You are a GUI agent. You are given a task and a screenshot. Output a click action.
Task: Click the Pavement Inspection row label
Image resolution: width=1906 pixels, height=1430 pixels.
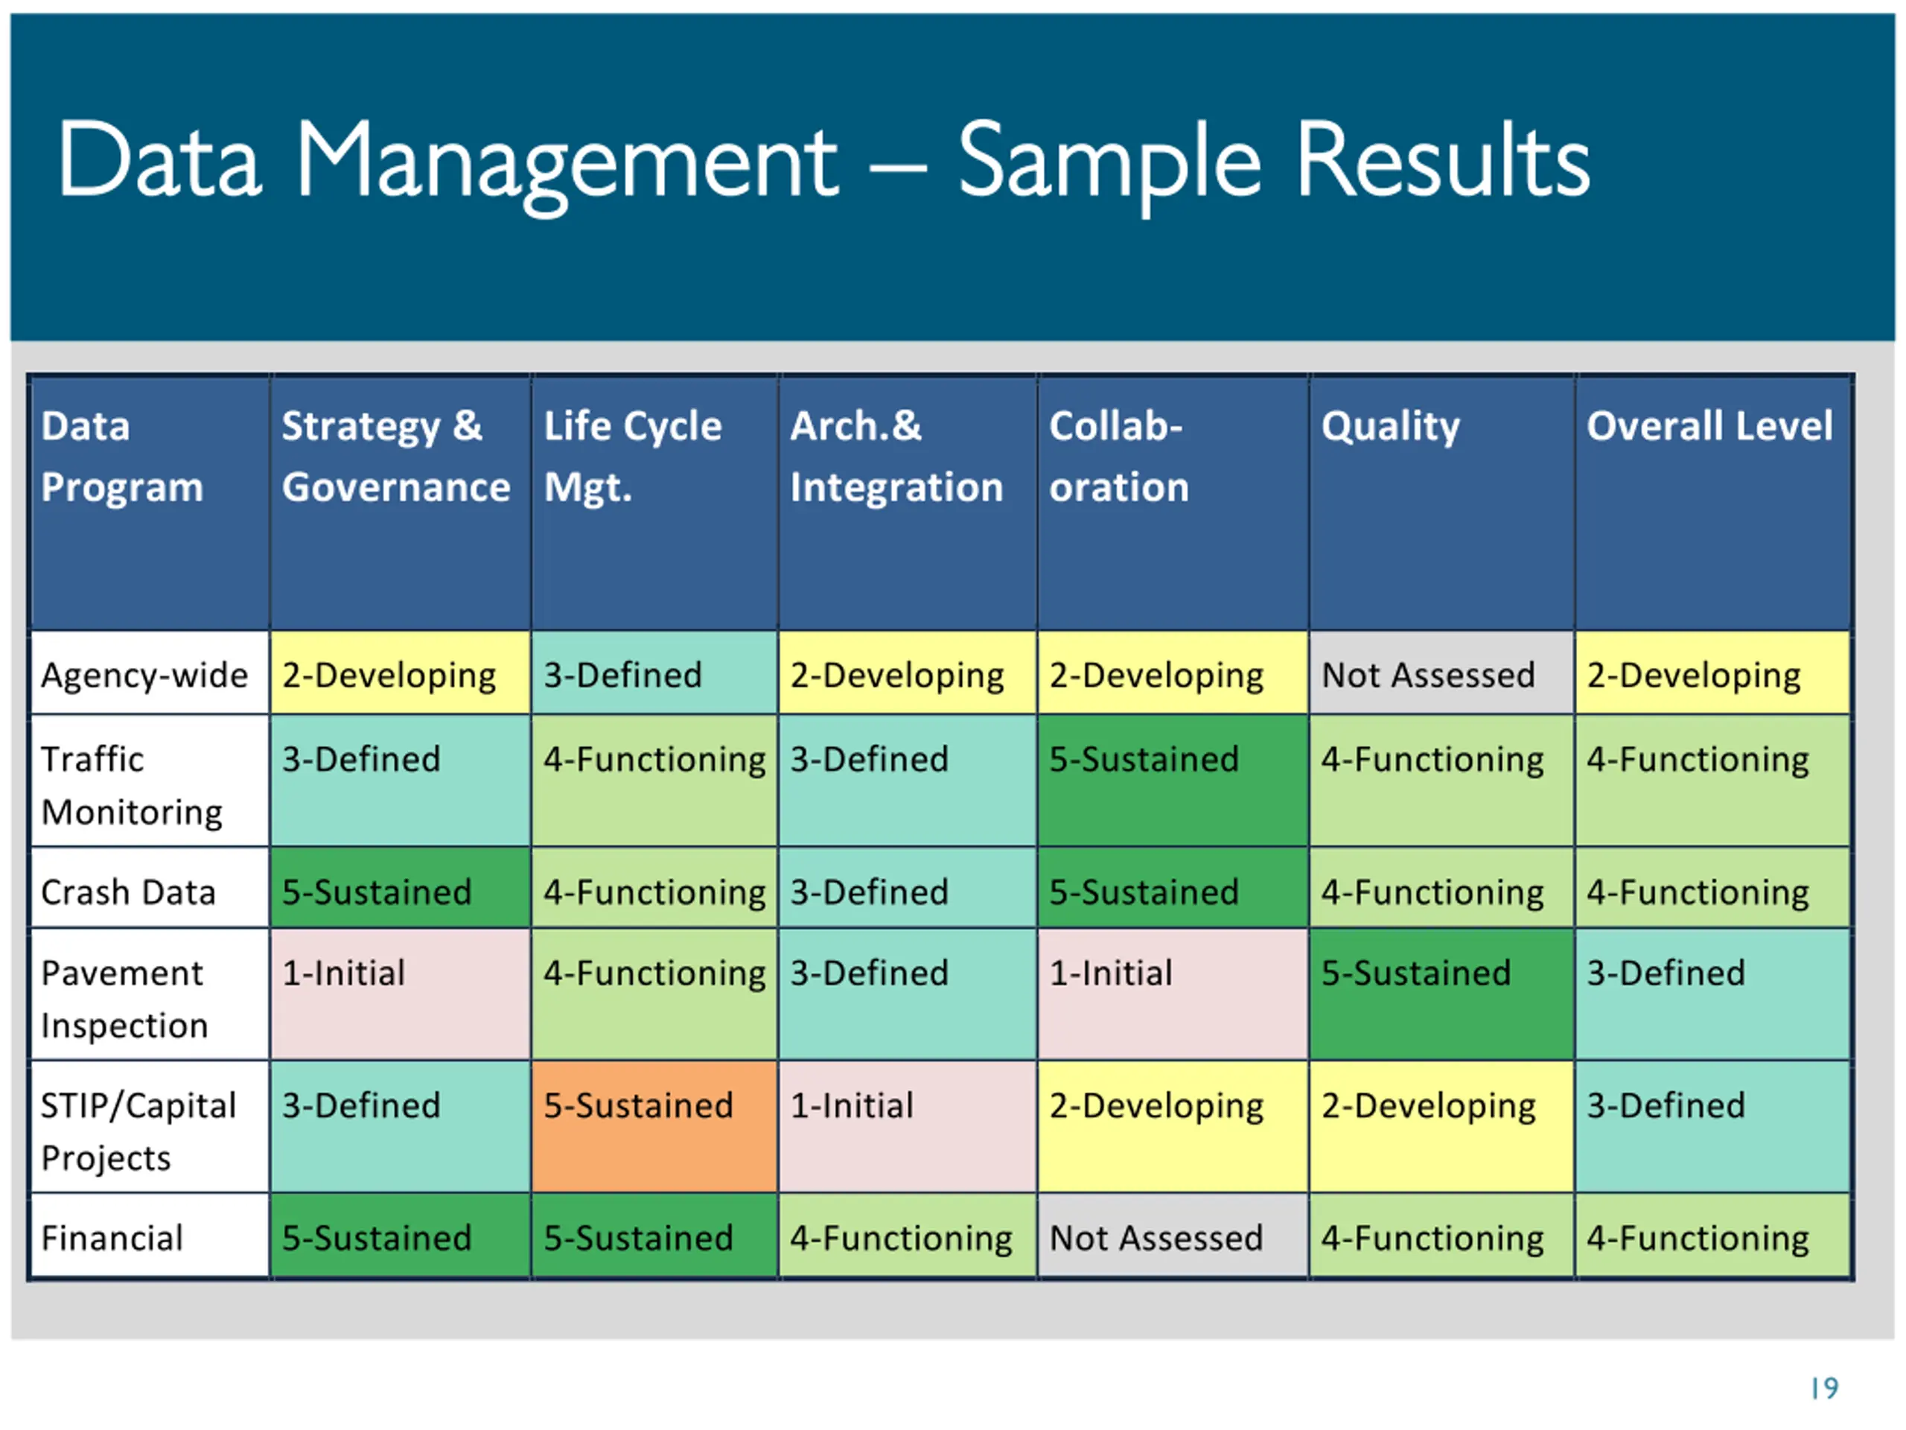(124, 998)
